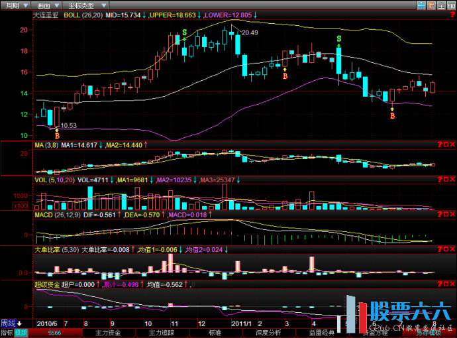457x338 pixels.
Task: Close the MA indicator panel
Action: click(452, 144)
